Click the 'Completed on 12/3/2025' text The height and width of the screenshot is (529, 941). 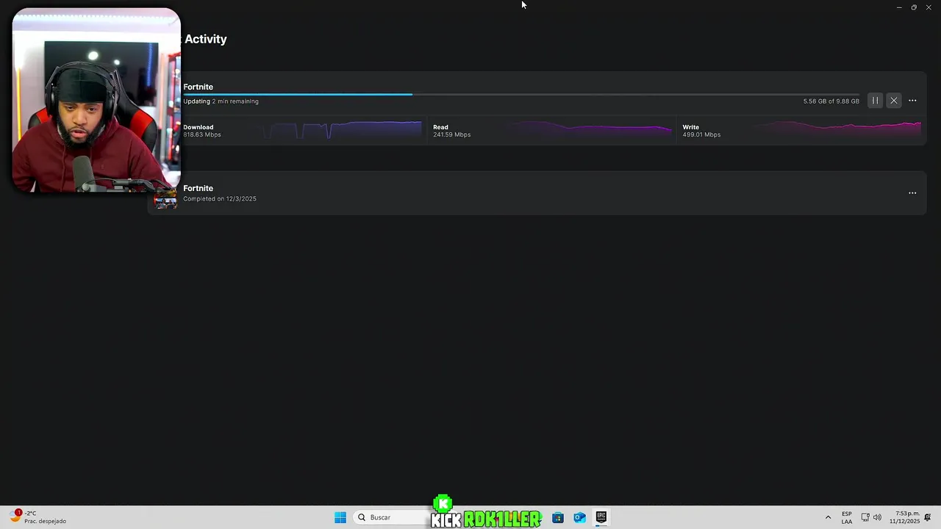[220, 199]
